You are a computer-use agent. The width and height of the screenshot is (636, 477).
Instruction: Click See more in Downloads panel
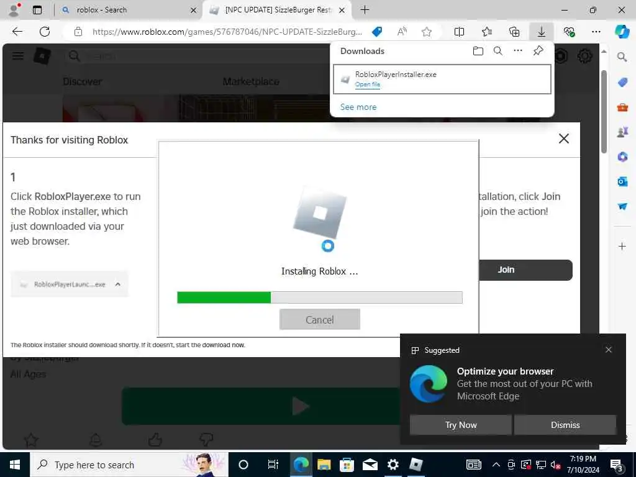point(358,107)
